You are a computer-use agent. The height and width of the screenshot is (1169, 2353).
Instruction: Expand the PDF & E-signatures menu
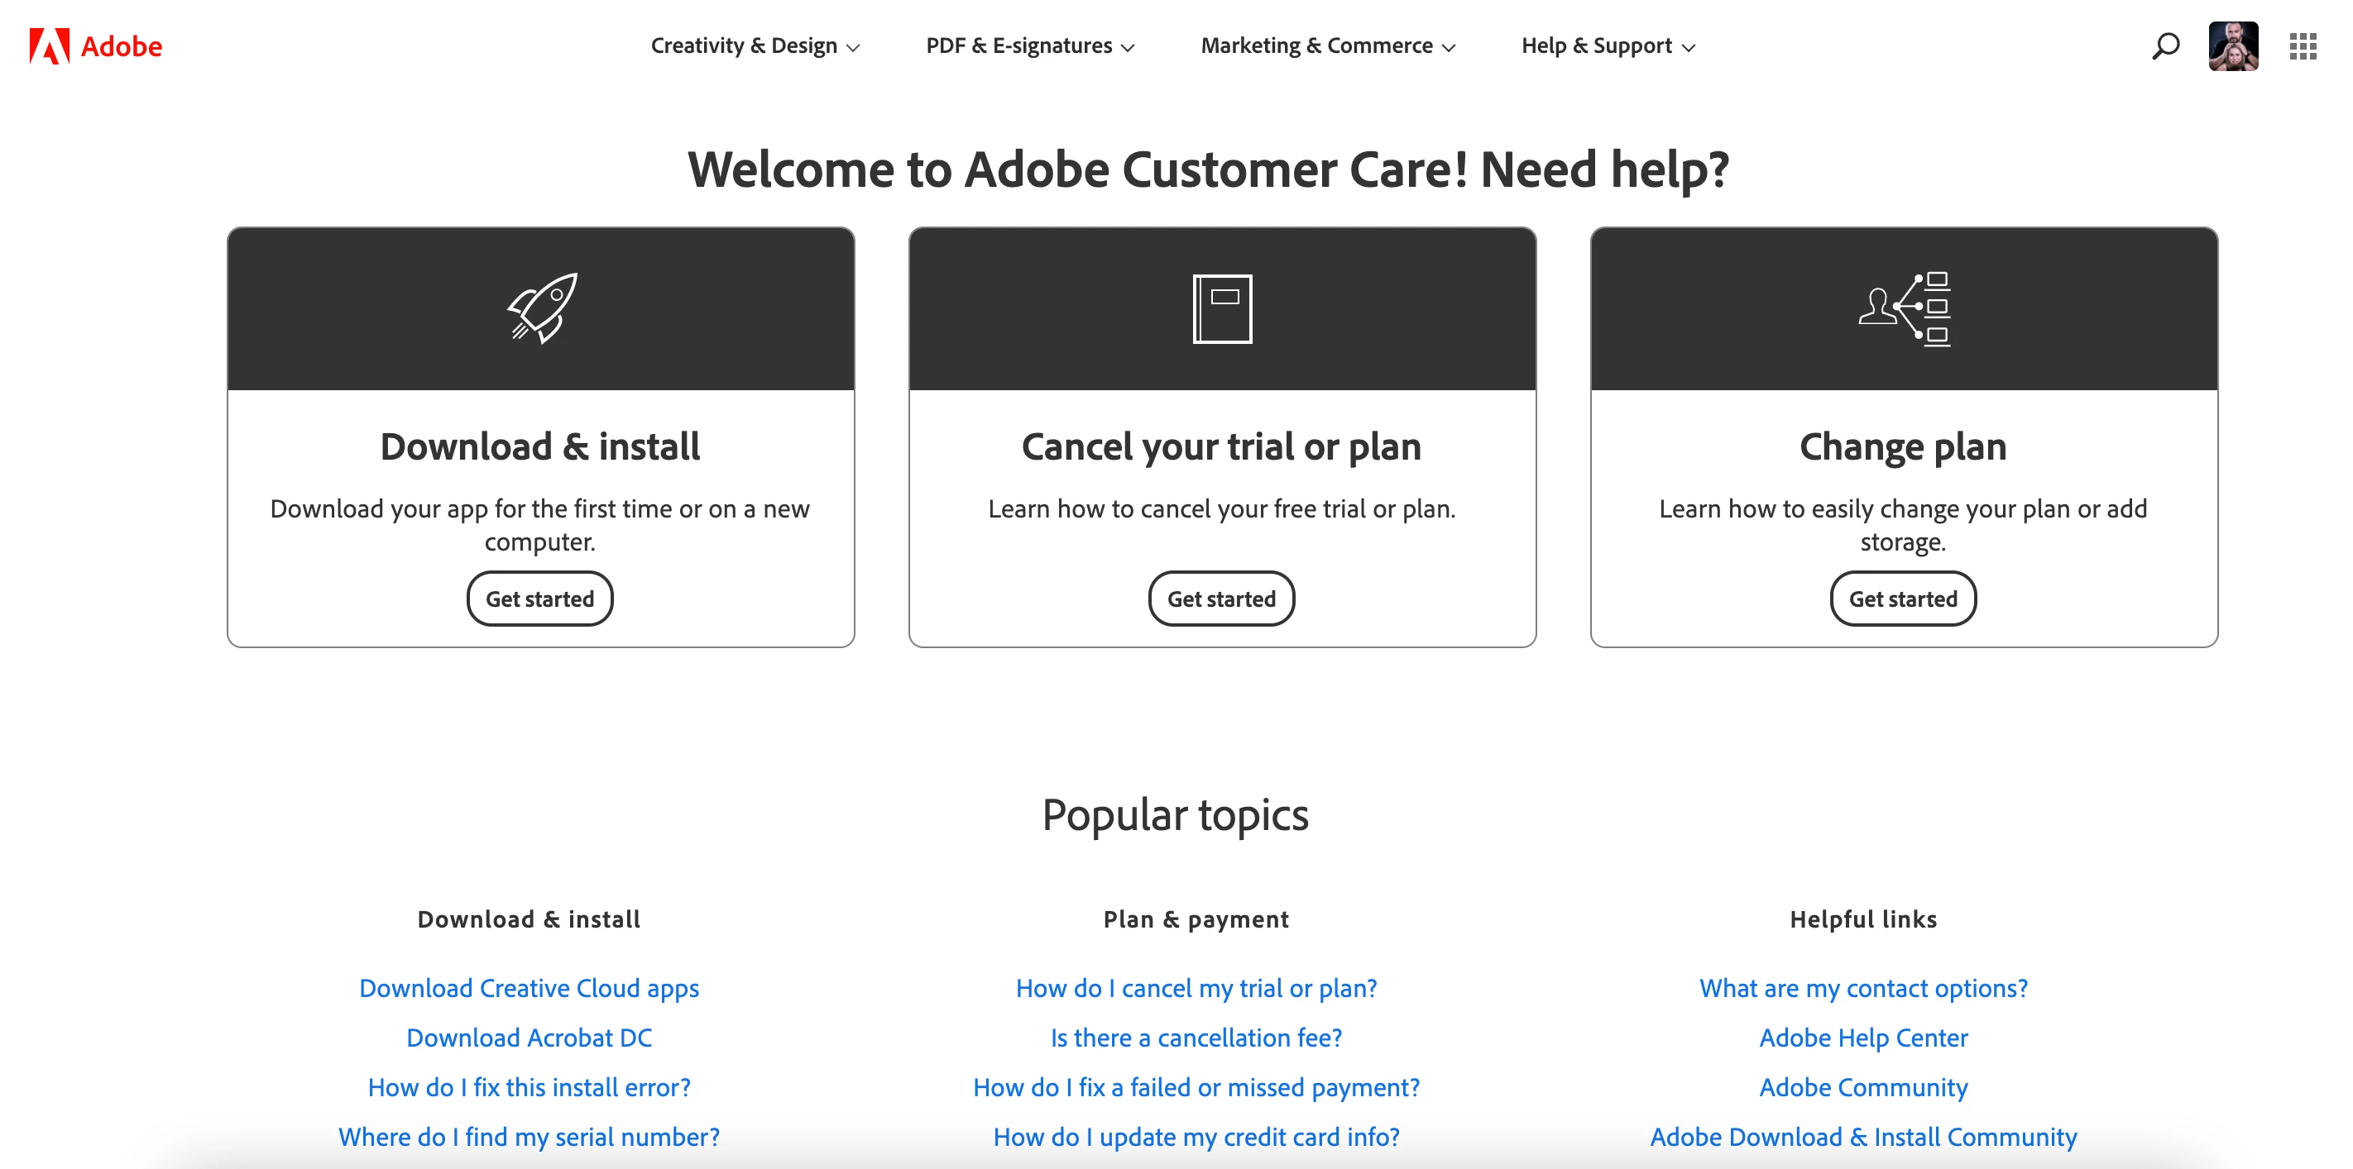pos(1029,45)
